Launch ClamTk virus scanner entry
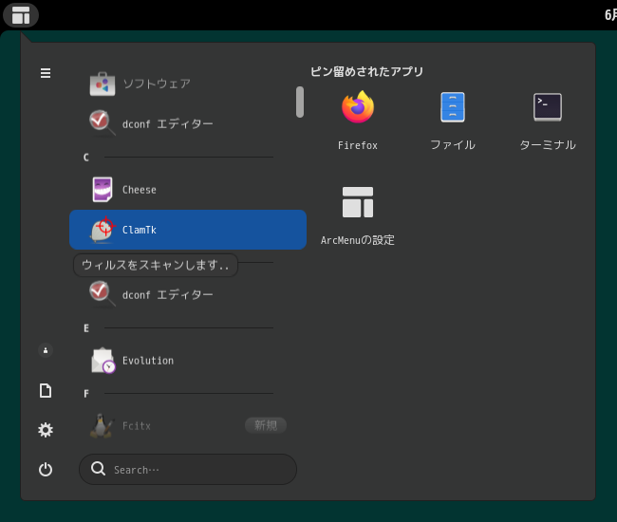 point(188,230)
